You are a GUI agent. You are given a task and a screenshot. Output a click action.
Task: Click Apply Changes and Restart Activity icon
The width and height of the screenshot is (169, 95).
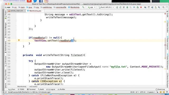120,7
